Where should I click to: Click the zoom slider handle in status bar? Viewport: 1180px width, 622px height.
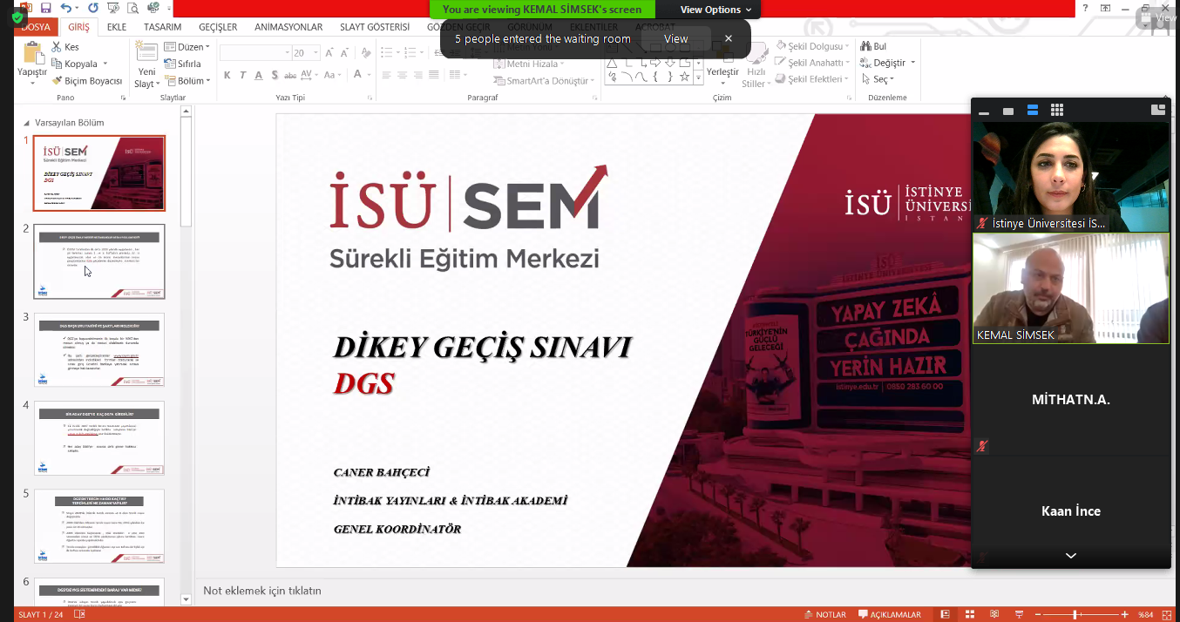(1075, 614)
